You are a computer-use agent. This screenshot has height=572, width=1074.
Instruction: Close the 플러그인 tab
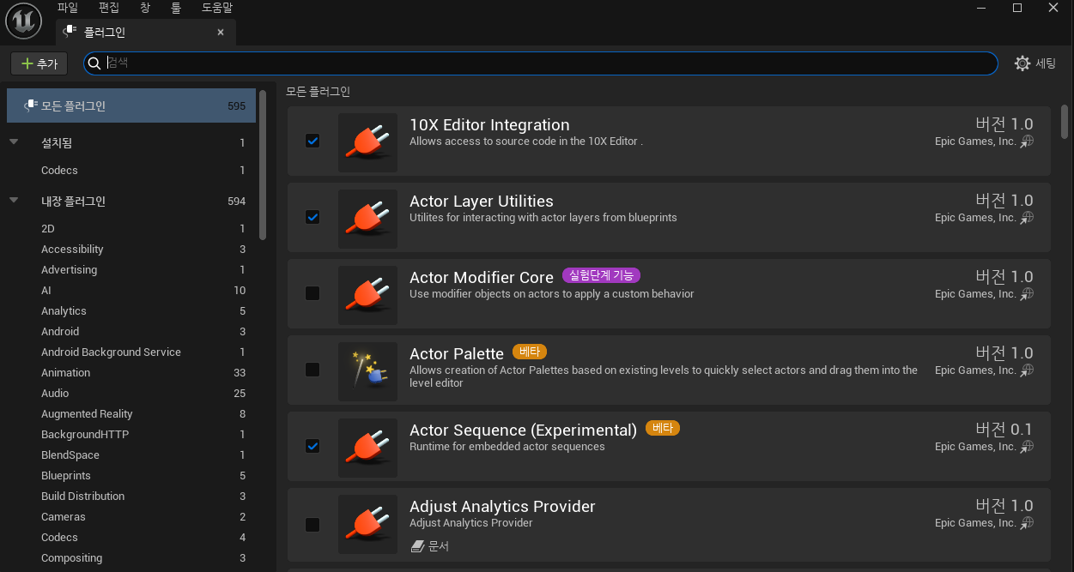(221, 33)
